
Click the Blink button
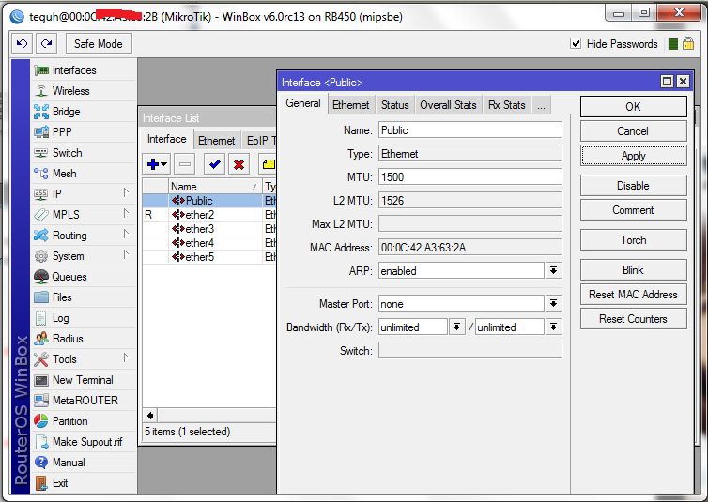(633, 270)
